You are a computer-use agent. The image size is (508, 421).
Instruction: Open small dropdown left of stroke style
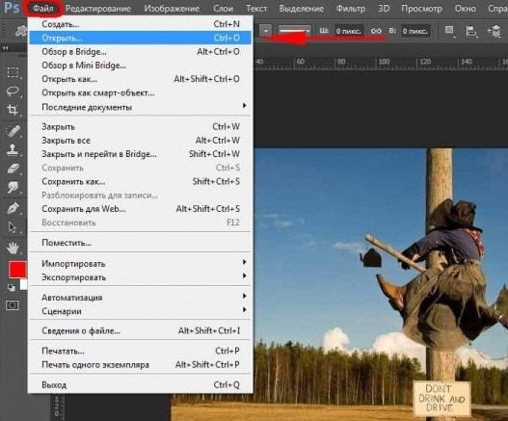pos(266,31)
